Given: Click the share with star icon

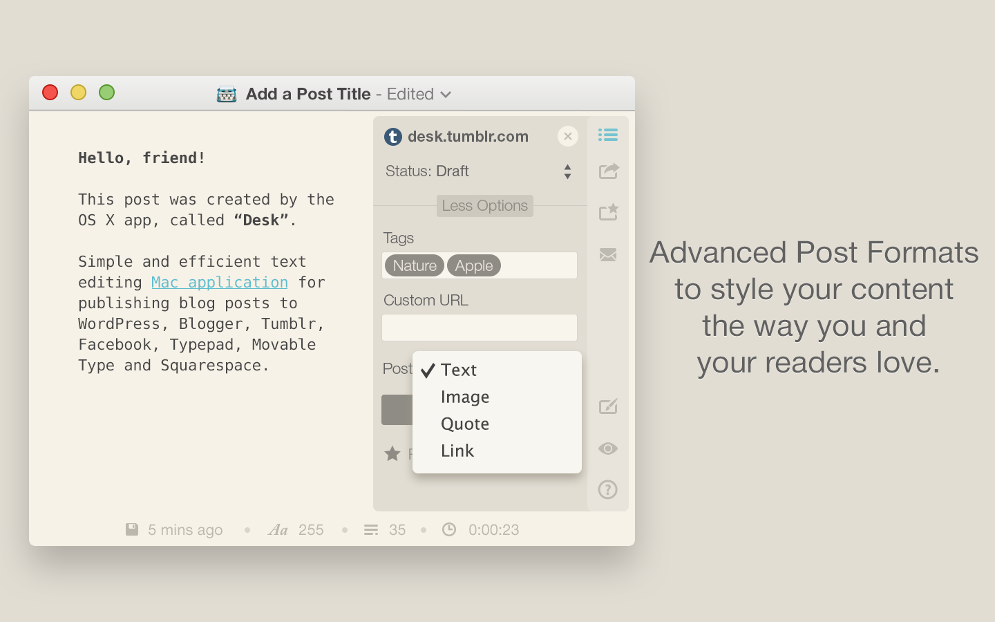Looking at the screenshot, I should point(608,212).
